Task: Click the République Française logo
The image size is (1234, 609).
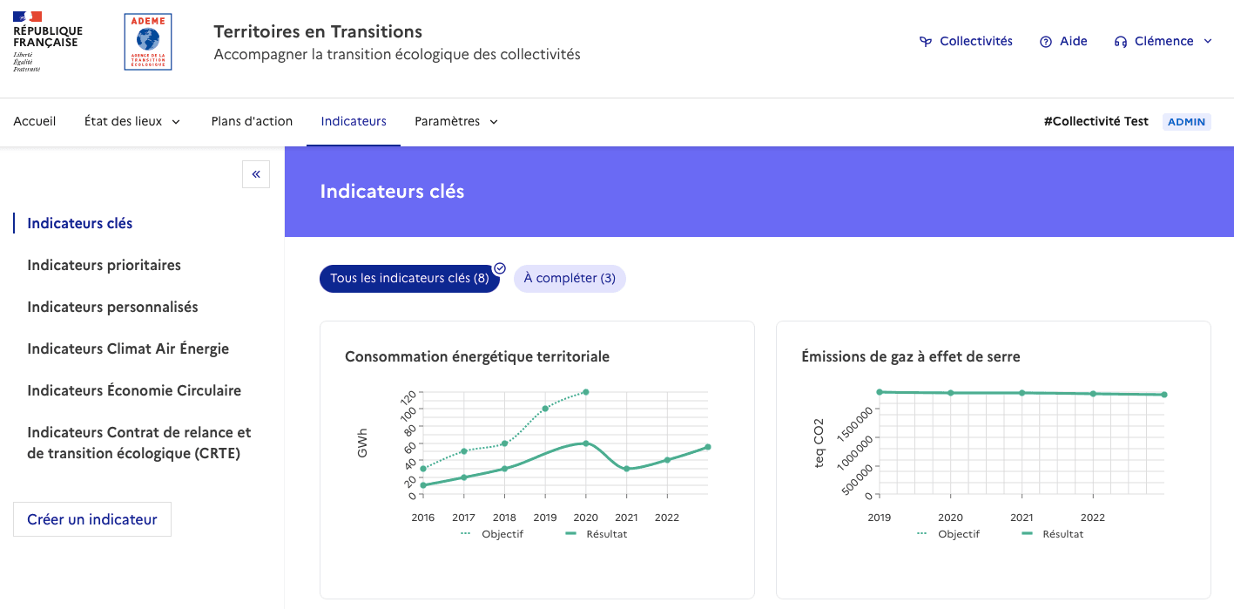Action: (x=48, y=41)
